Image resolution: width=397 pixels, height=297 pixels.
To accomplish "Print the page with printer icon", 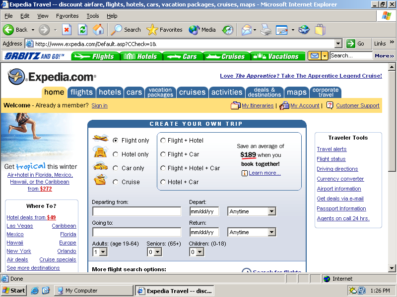I will click(x=266, y=30).
